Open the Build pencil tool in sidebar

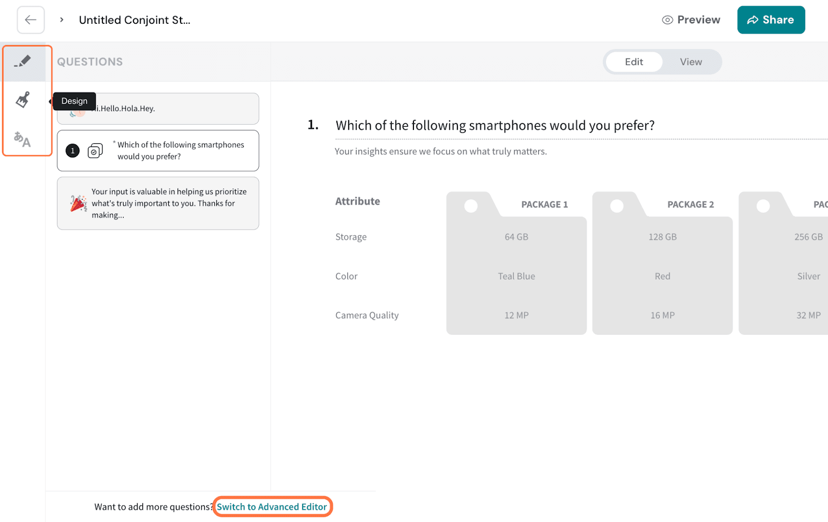pos(23,62)
